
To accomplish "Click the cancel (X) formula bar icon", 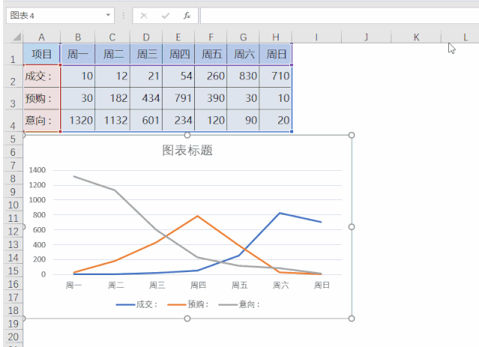I will click(x=144, y=16).
